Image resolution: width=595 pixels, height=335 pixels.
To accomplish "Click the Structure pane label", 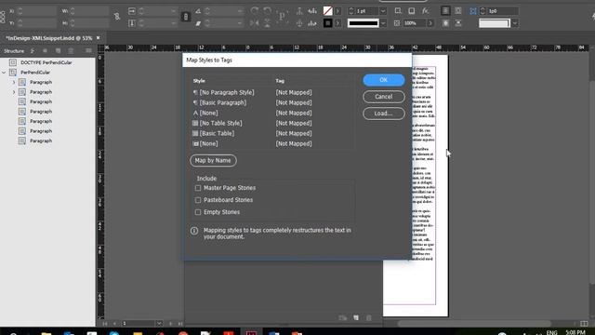I will tap(14, 51).
